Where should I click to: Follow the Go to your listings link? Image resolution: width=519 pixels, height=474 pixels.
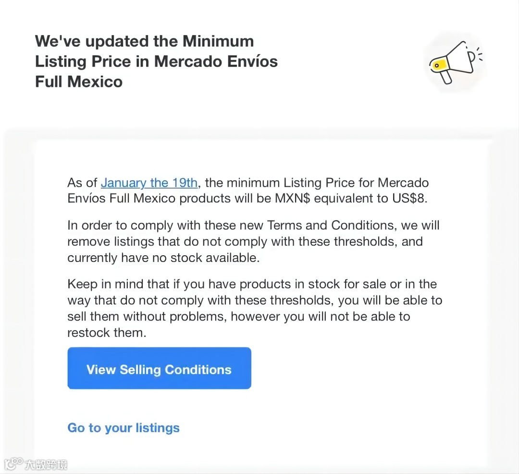(124, 428)
